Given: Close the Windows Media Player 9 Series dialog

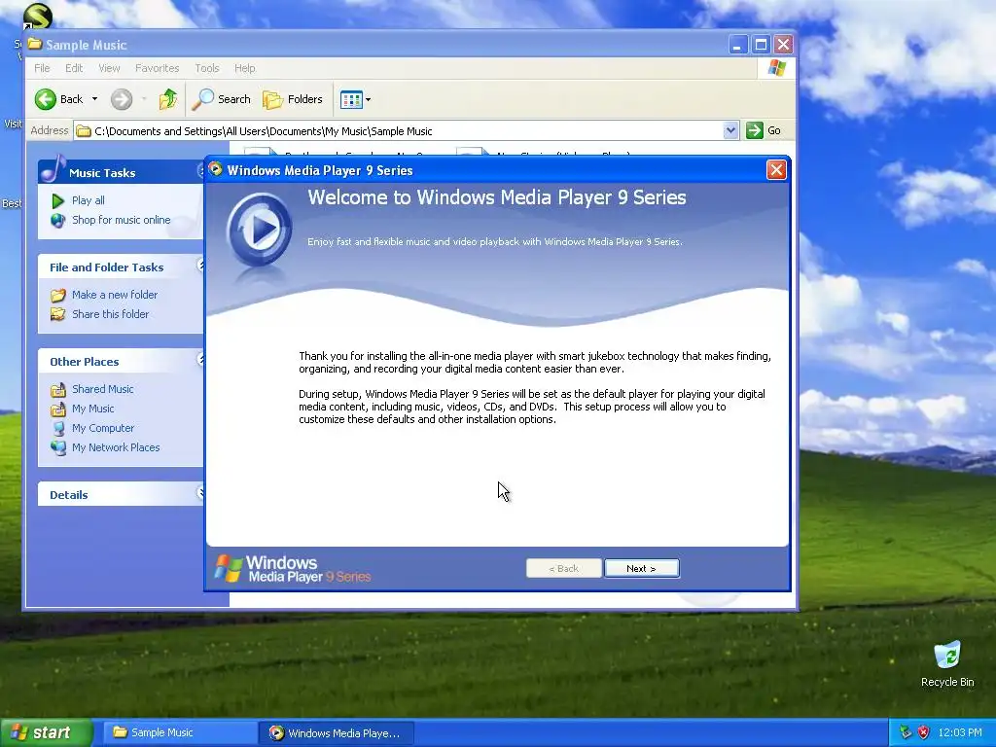Looking at the screenshot, I should 776,170.
